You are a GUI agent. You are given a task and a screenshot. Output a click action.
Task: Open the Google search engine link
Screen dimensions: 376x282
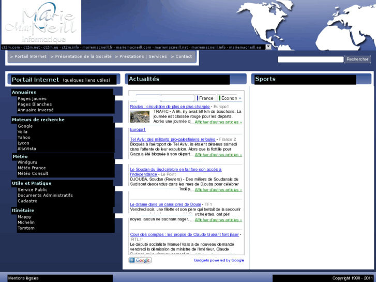tap(25, 126)
